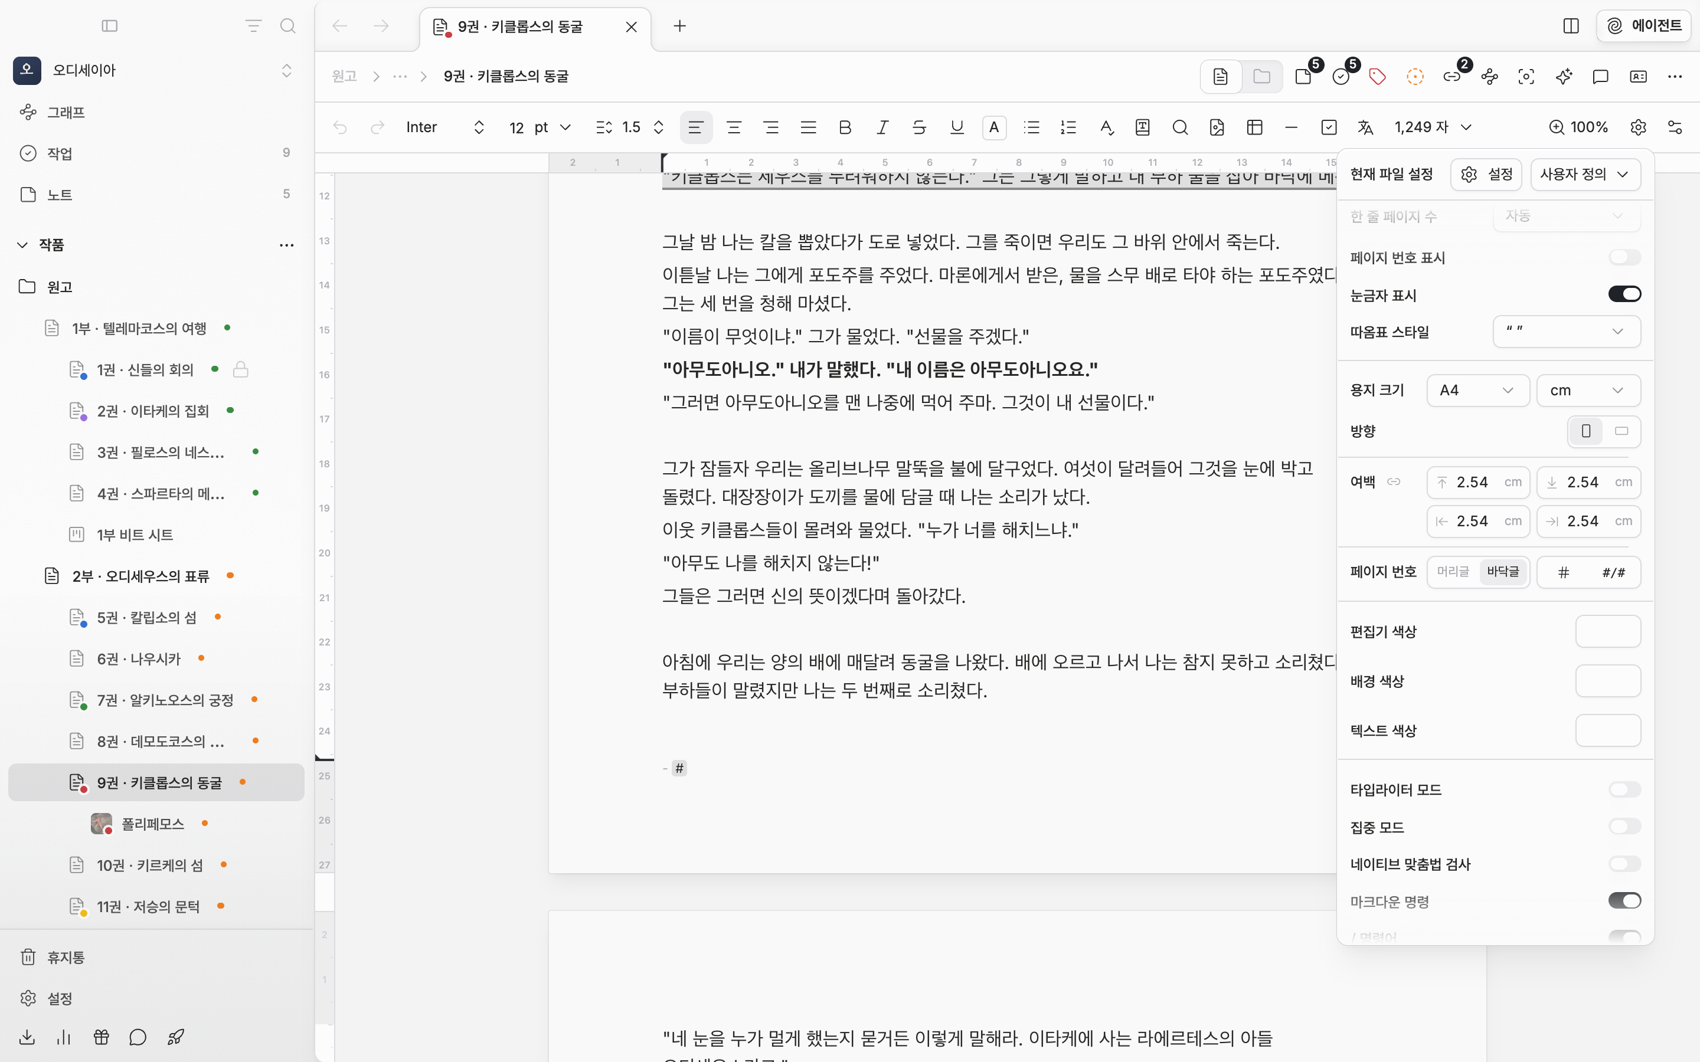Viewport: 1700px width, 1062px height.
Task: Open the graph view icon in header
Action: (1489, 77)
